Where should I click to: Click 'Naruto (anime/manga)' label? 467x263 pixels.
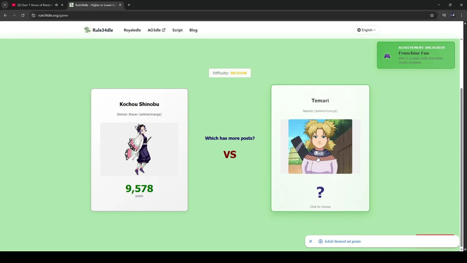coord(320,111)
